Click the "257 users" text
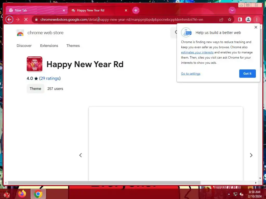The image size is (266, 199). pyautogui.click(x=55, y=89)
